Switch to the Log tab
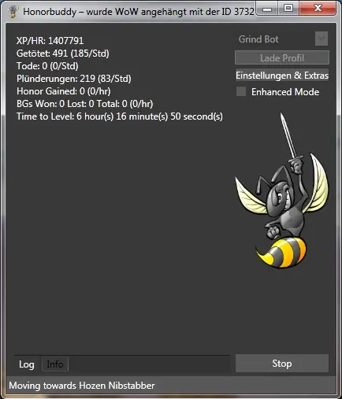The width and height of the screenshot is (342, 399). coord(27,364)
